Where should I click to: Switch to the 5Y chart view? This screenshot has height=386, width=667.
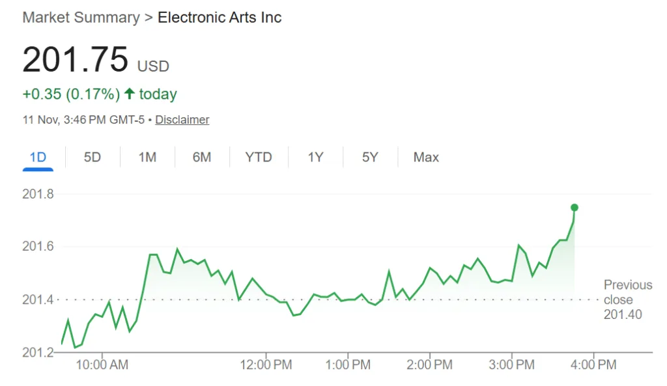click(x=369, y=157)
